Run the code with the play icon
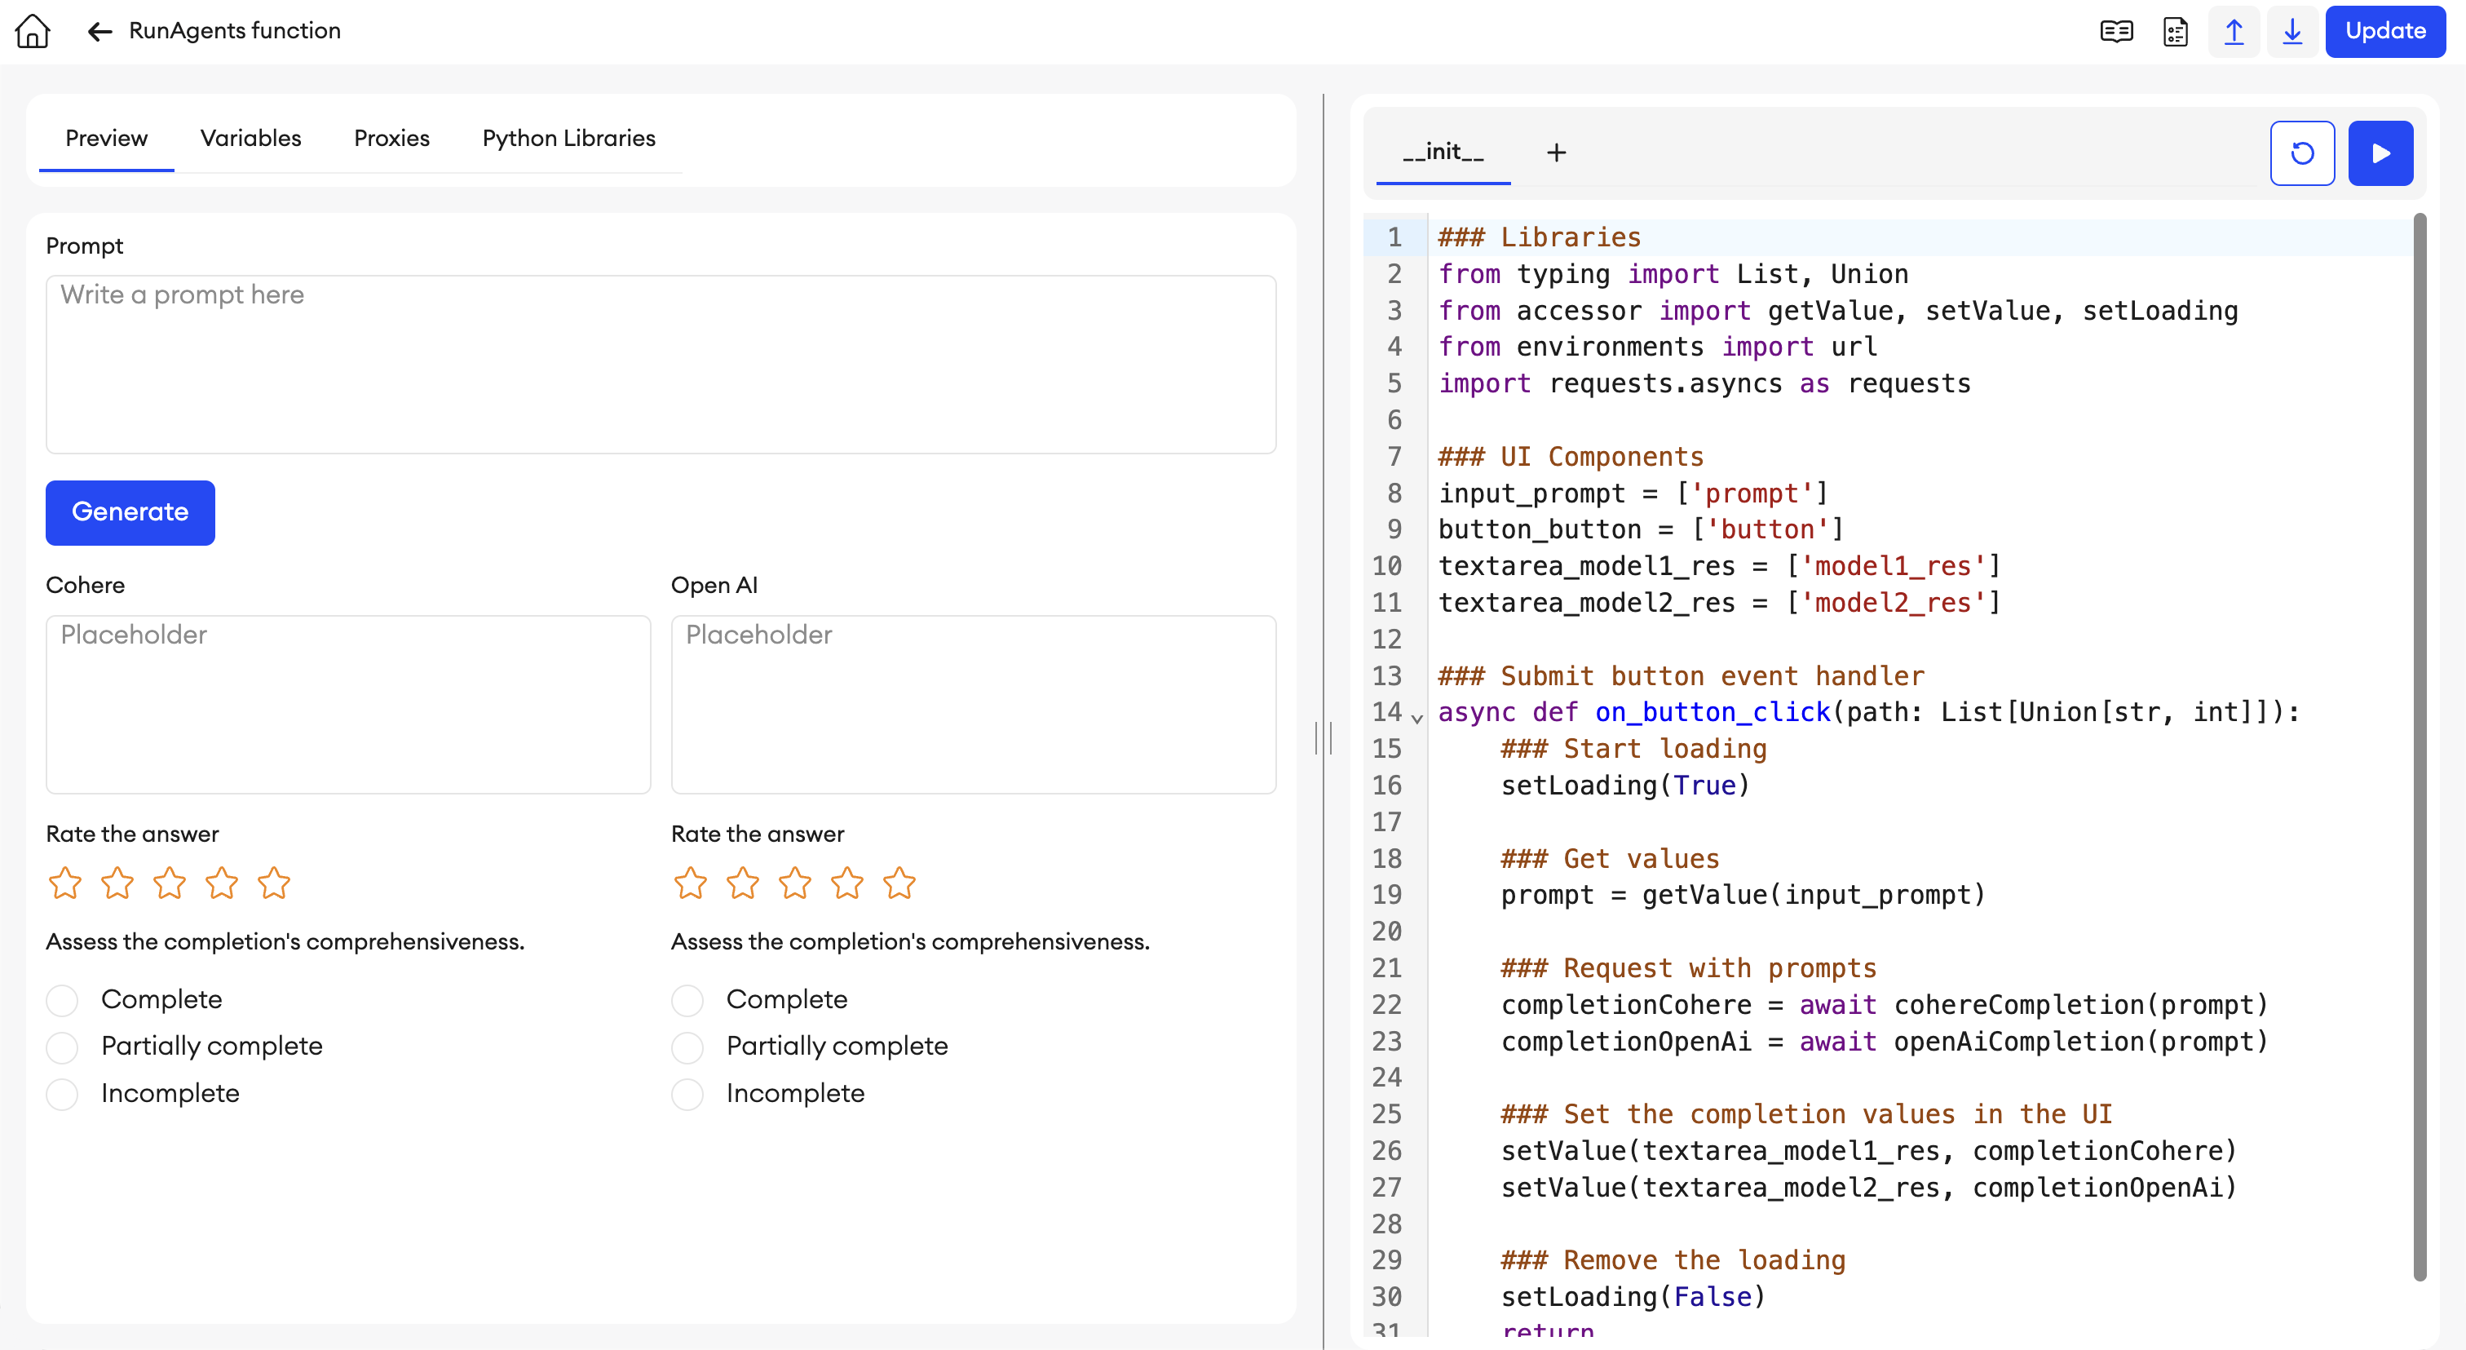Screen dimensions: 2466x1350 click(2381, 153)
